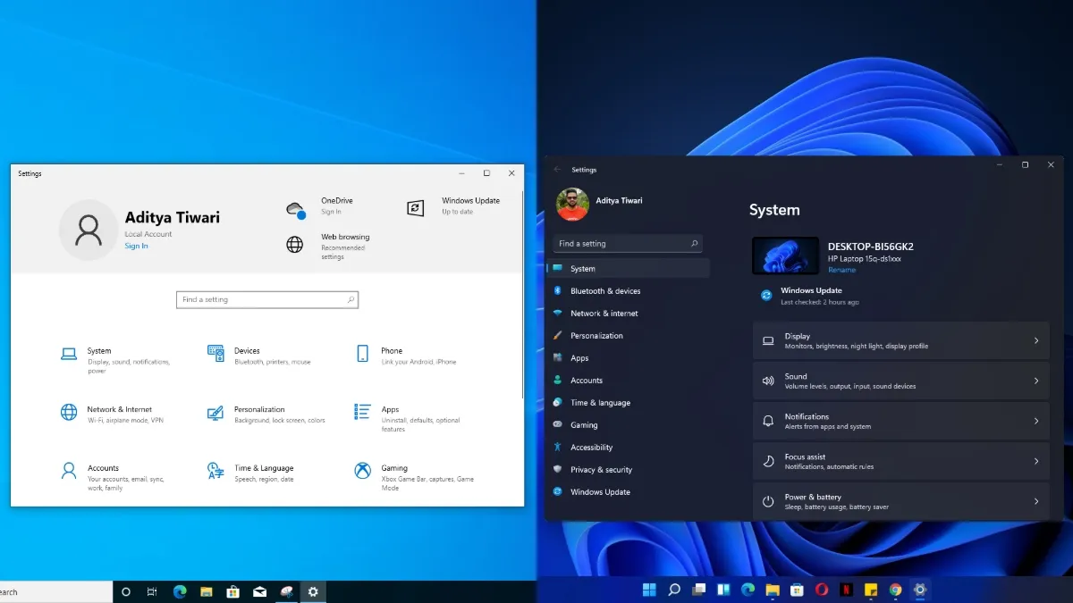
Task: Open the Bluetooth & devices icon in sidebar
Action: 557,290
